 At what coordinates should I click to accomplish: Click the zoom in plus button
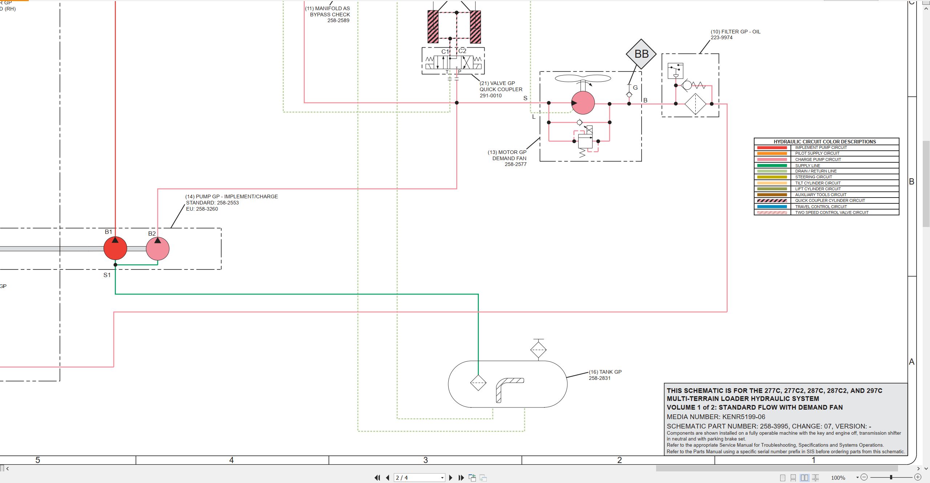tap(918, 477)
